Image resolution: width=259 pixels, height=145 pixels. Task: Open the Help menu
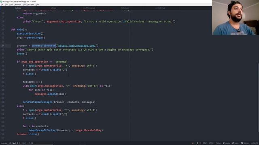coord(37,4)
